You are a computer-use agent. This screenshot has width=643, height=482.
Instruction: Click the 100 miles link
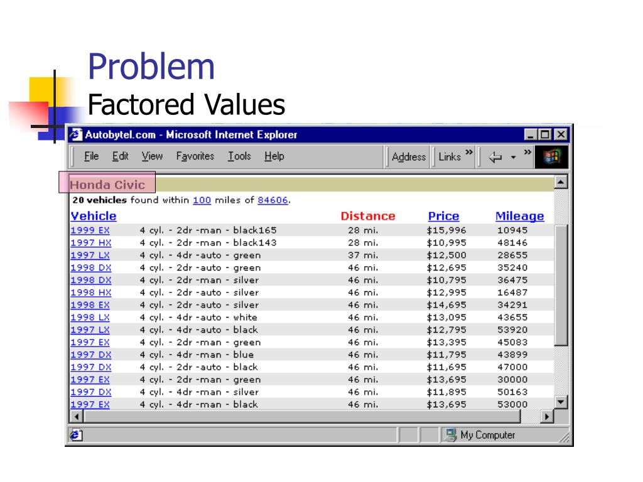click(x=202, y=200)
